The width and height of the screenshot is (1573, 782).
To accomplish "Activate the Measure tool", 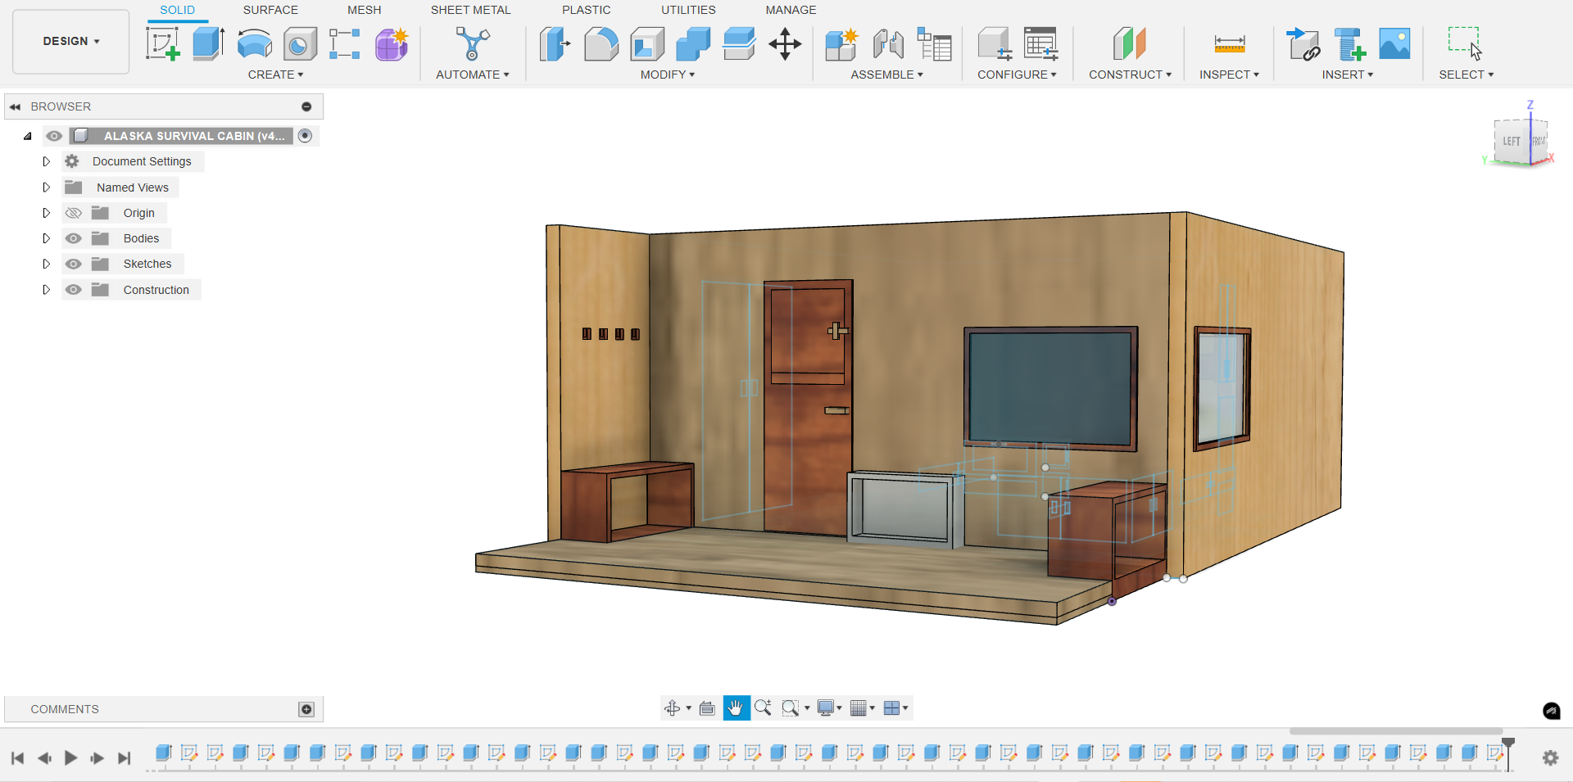I will pos(1230,43).
